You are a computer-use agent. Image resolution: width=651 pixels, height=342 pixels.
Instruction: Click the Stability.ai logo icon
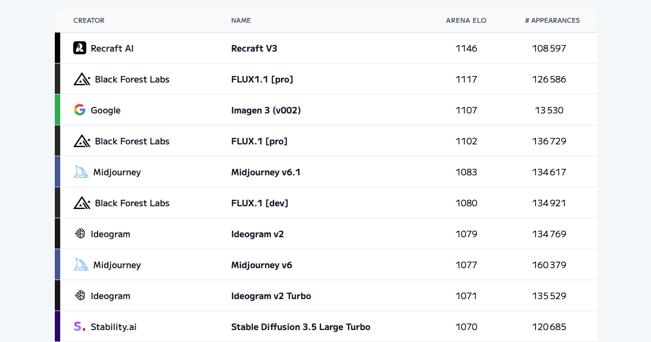[x=80, y=327]
